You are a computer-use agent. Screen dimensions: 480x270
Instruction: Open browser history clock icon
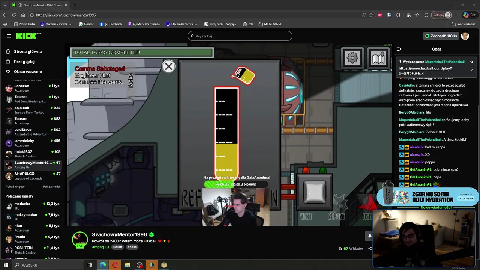(426, 15)
